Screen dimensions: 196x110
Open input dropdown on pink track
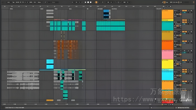click(x=178, y=51)
